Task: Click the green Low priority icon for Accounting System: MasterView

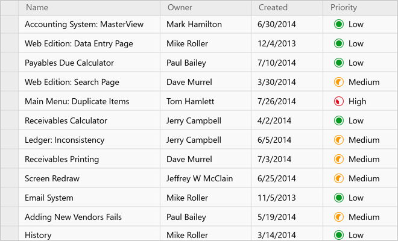Action: [x=338, y=25]
